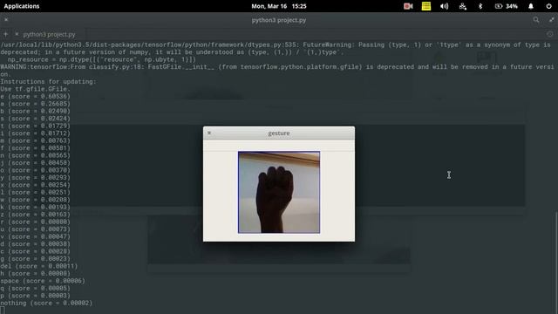Click the gesture window title bar

279,133
